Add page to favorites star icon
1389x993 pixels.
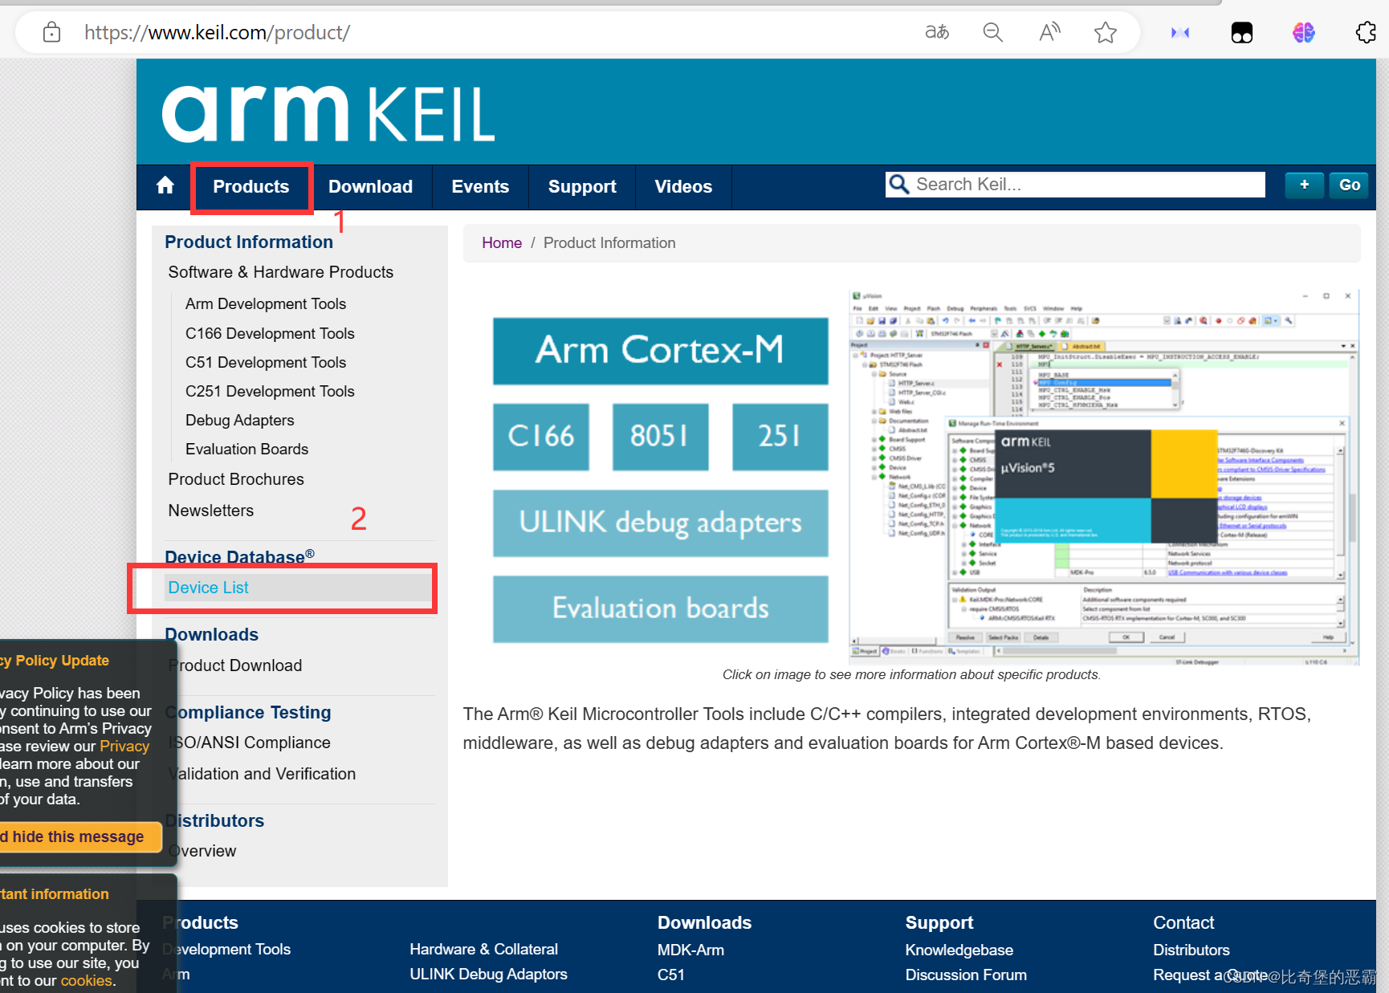coord(1106,32)
